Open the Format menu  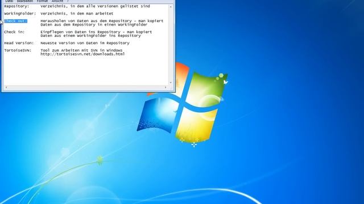(42, 1)
